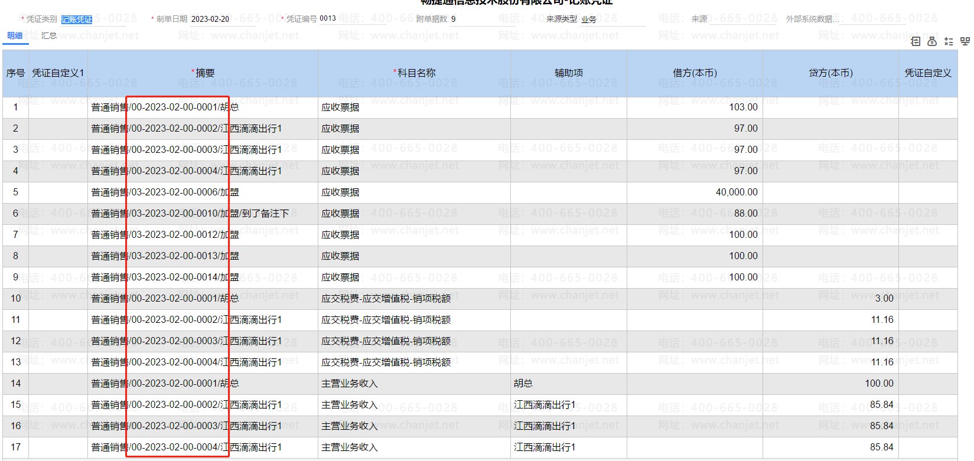Select the debit cell showing 40,000.00

pyautogui.click(x=736, y=192)
